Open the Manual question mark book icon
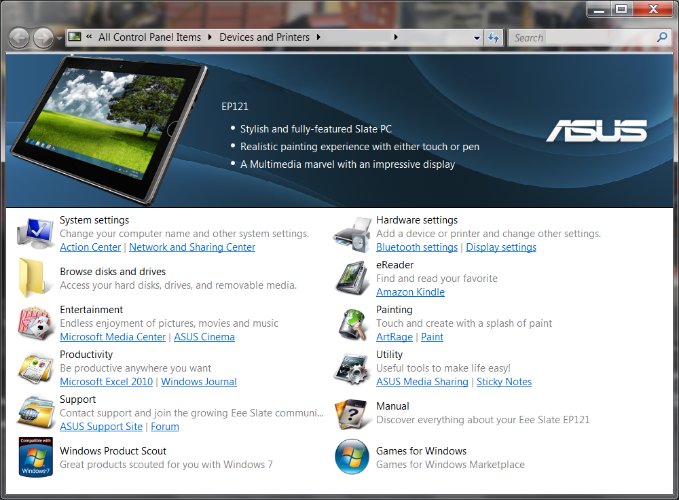679x500 pixels. point(351,414)
